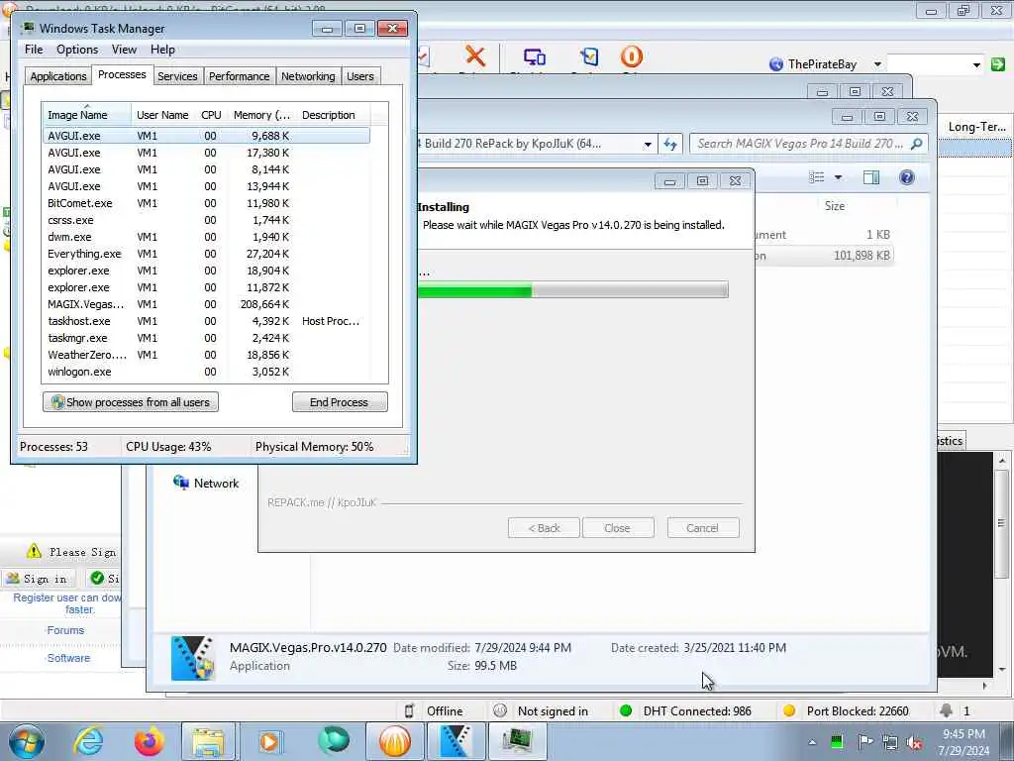The image size is (1014, 761).
Task: Click the Size column header in Explorer
Action: (834, 206)
